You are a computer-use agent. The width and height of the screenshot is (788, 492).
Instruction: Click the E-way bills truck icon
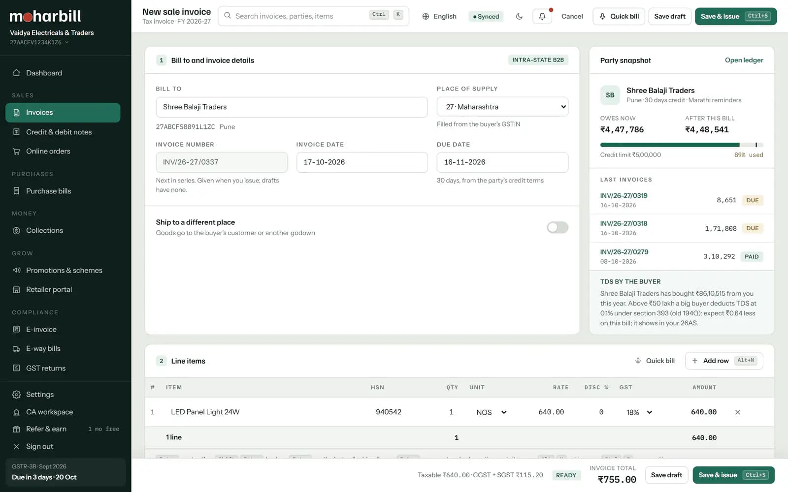[16, 348]
